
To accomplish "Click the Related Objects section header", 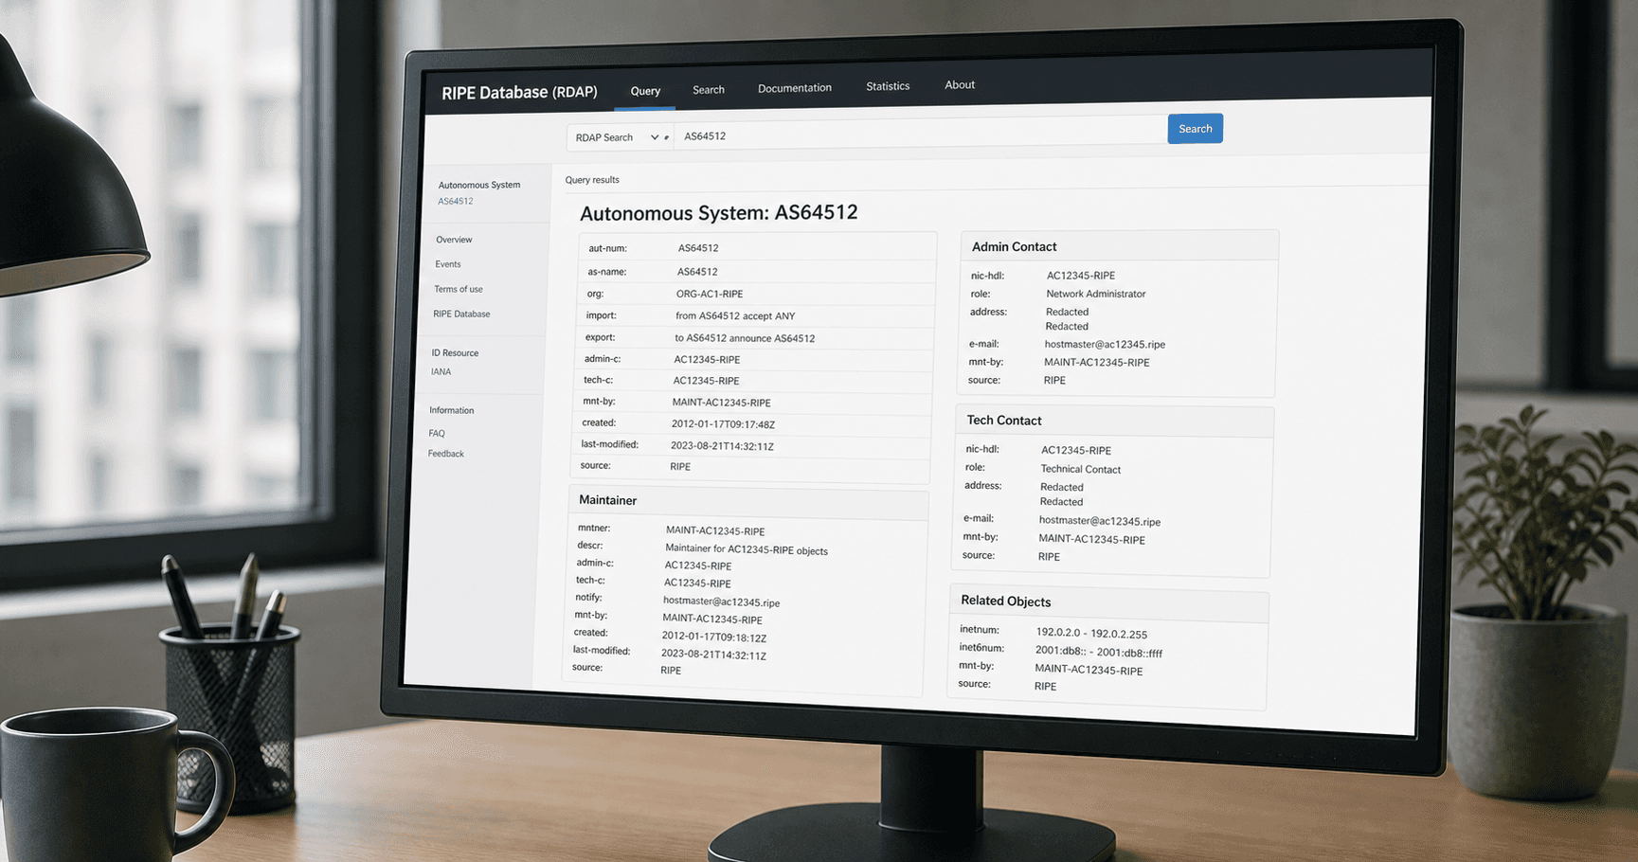I will coord(1109,602).
